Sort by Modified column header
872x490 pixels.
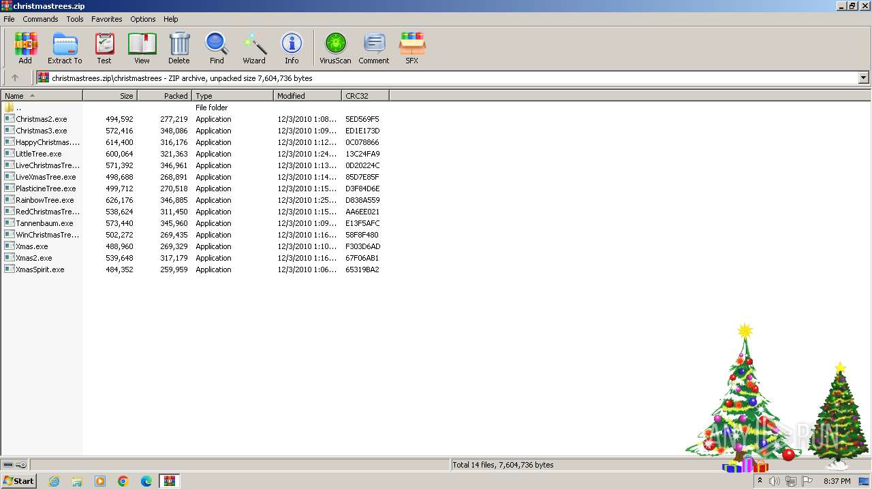pyautogui.click(x=307, y=96)
